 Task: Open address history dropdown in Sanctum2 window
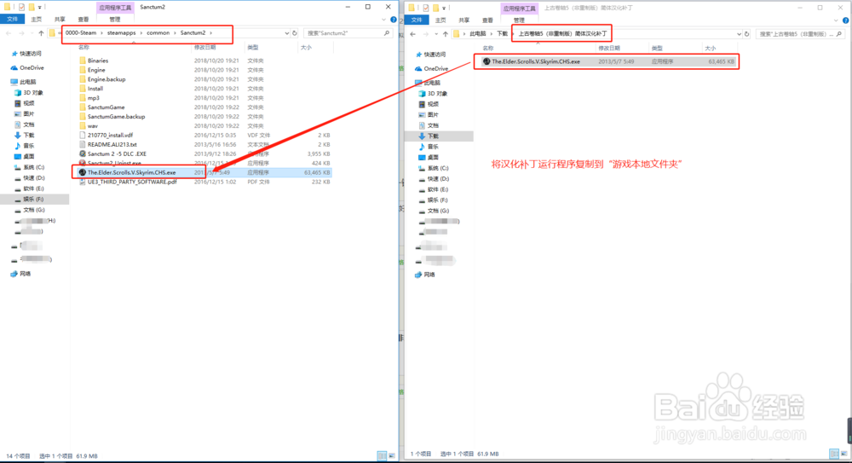(287, 33)
